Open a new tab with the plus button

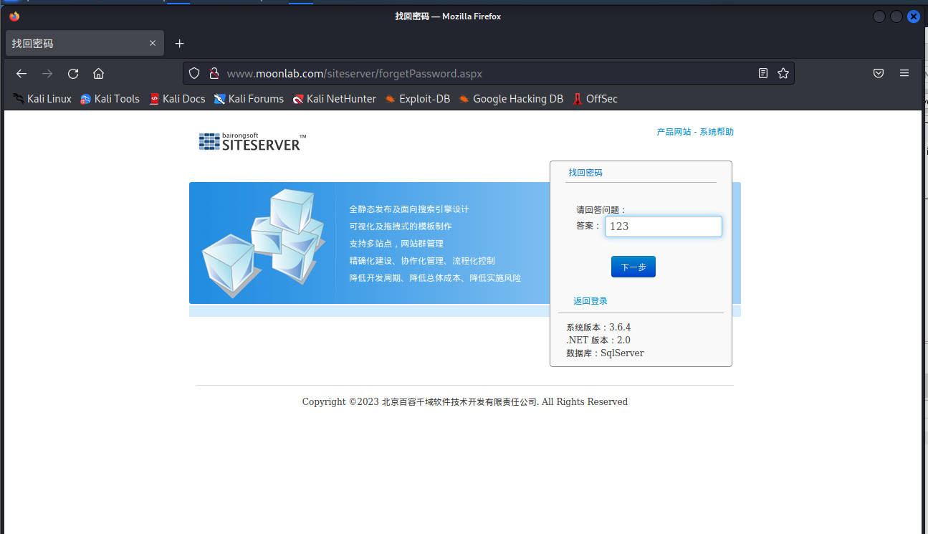180,43
